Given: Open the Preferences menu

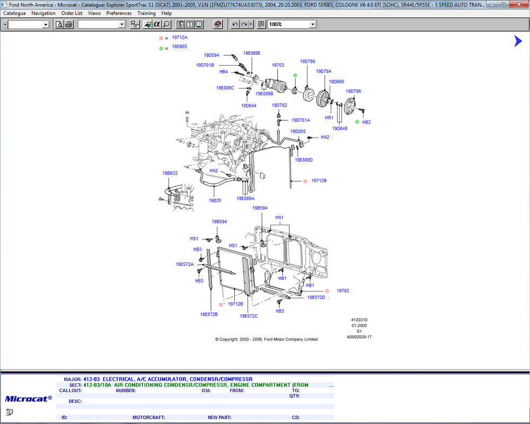Looking at the screenshot, I should pos(119,13).
